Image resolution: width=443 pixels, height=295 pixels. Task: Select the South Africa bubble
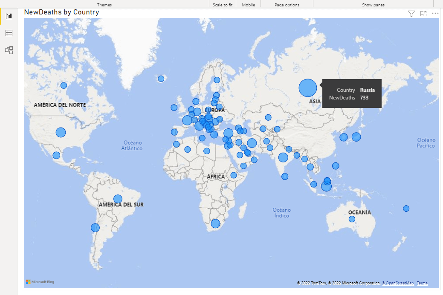coord(215,224)
